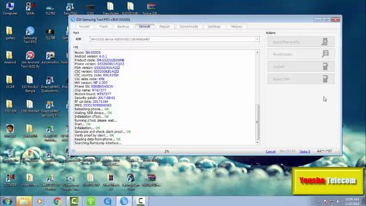Click the SM-G532G status bar label
This screenshot has width=366, height=206.
pos(287,151)
